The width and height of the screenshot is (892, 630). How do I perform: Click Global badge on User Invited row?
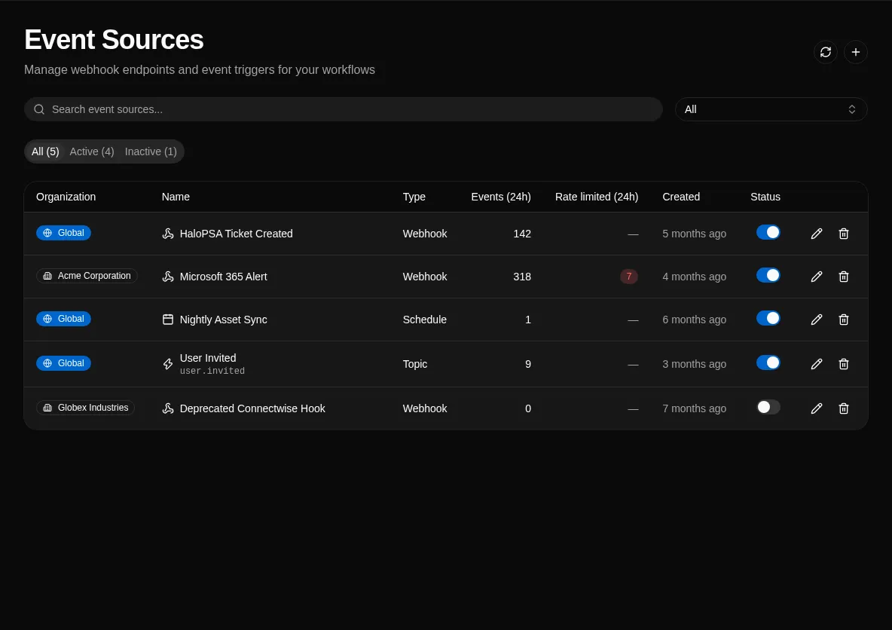click(x=64, y=363)
